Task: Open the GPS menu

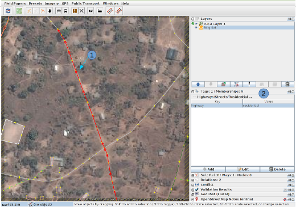Action: [65, 3]
